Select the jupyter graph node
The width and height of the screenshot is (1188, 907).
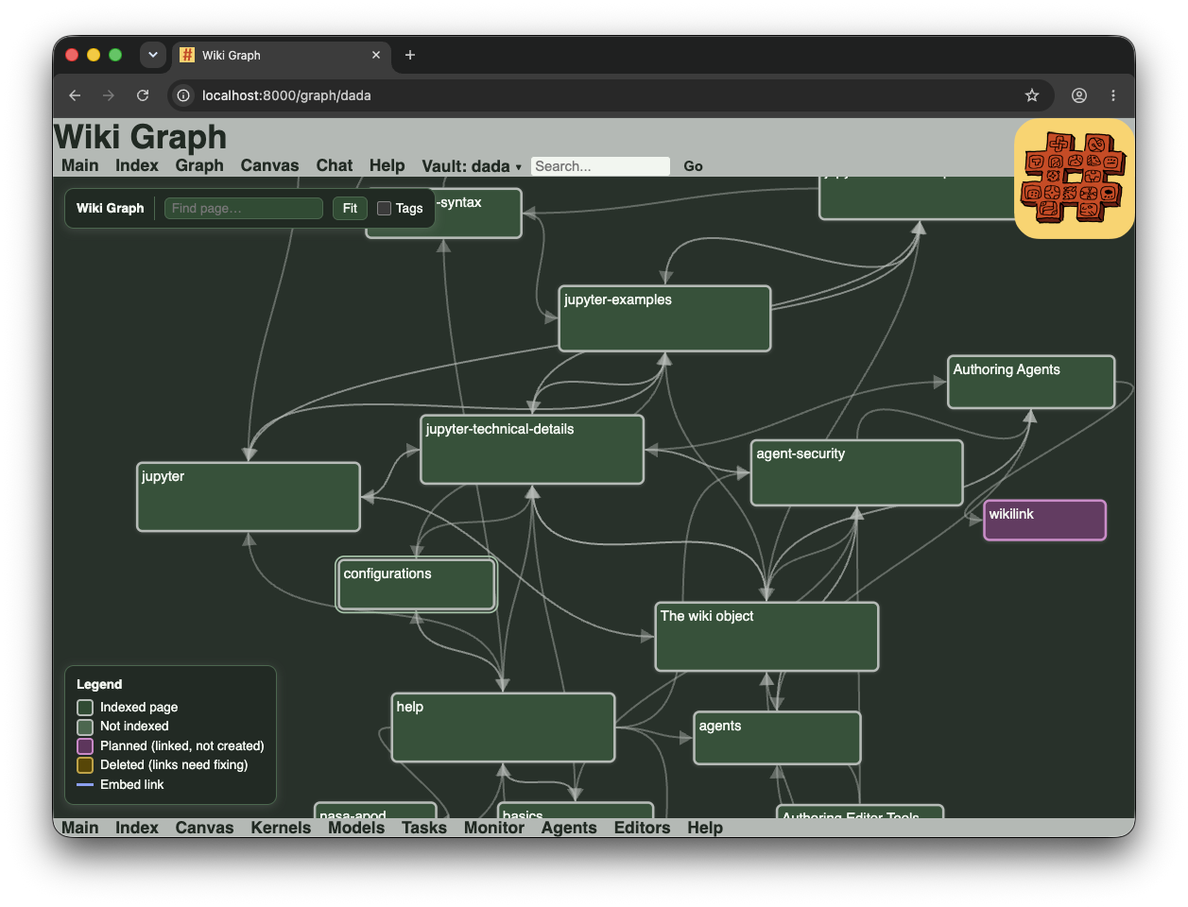coord(249,497)
